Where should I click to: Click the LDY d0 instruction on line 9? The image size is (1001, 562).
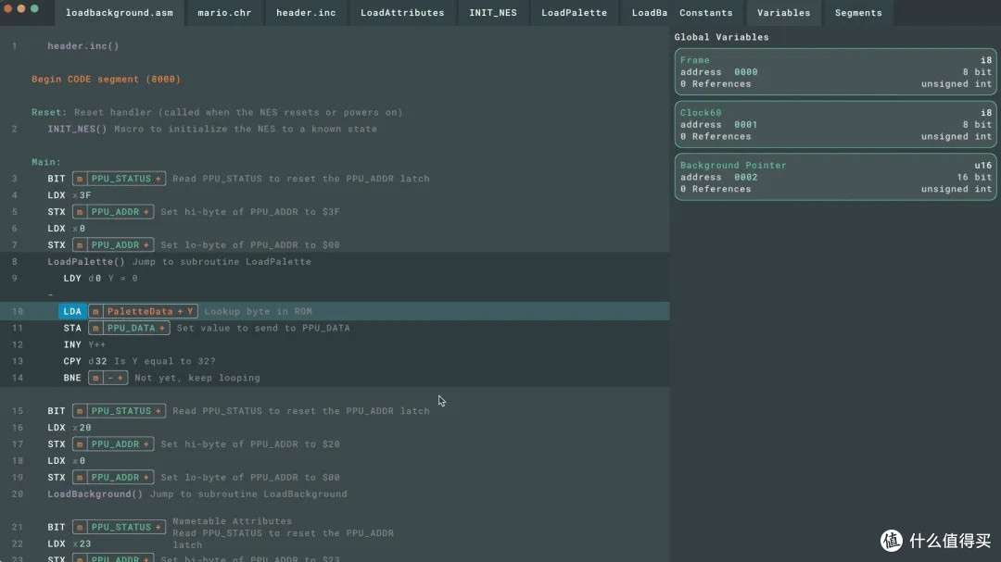(x=82, y=278)
